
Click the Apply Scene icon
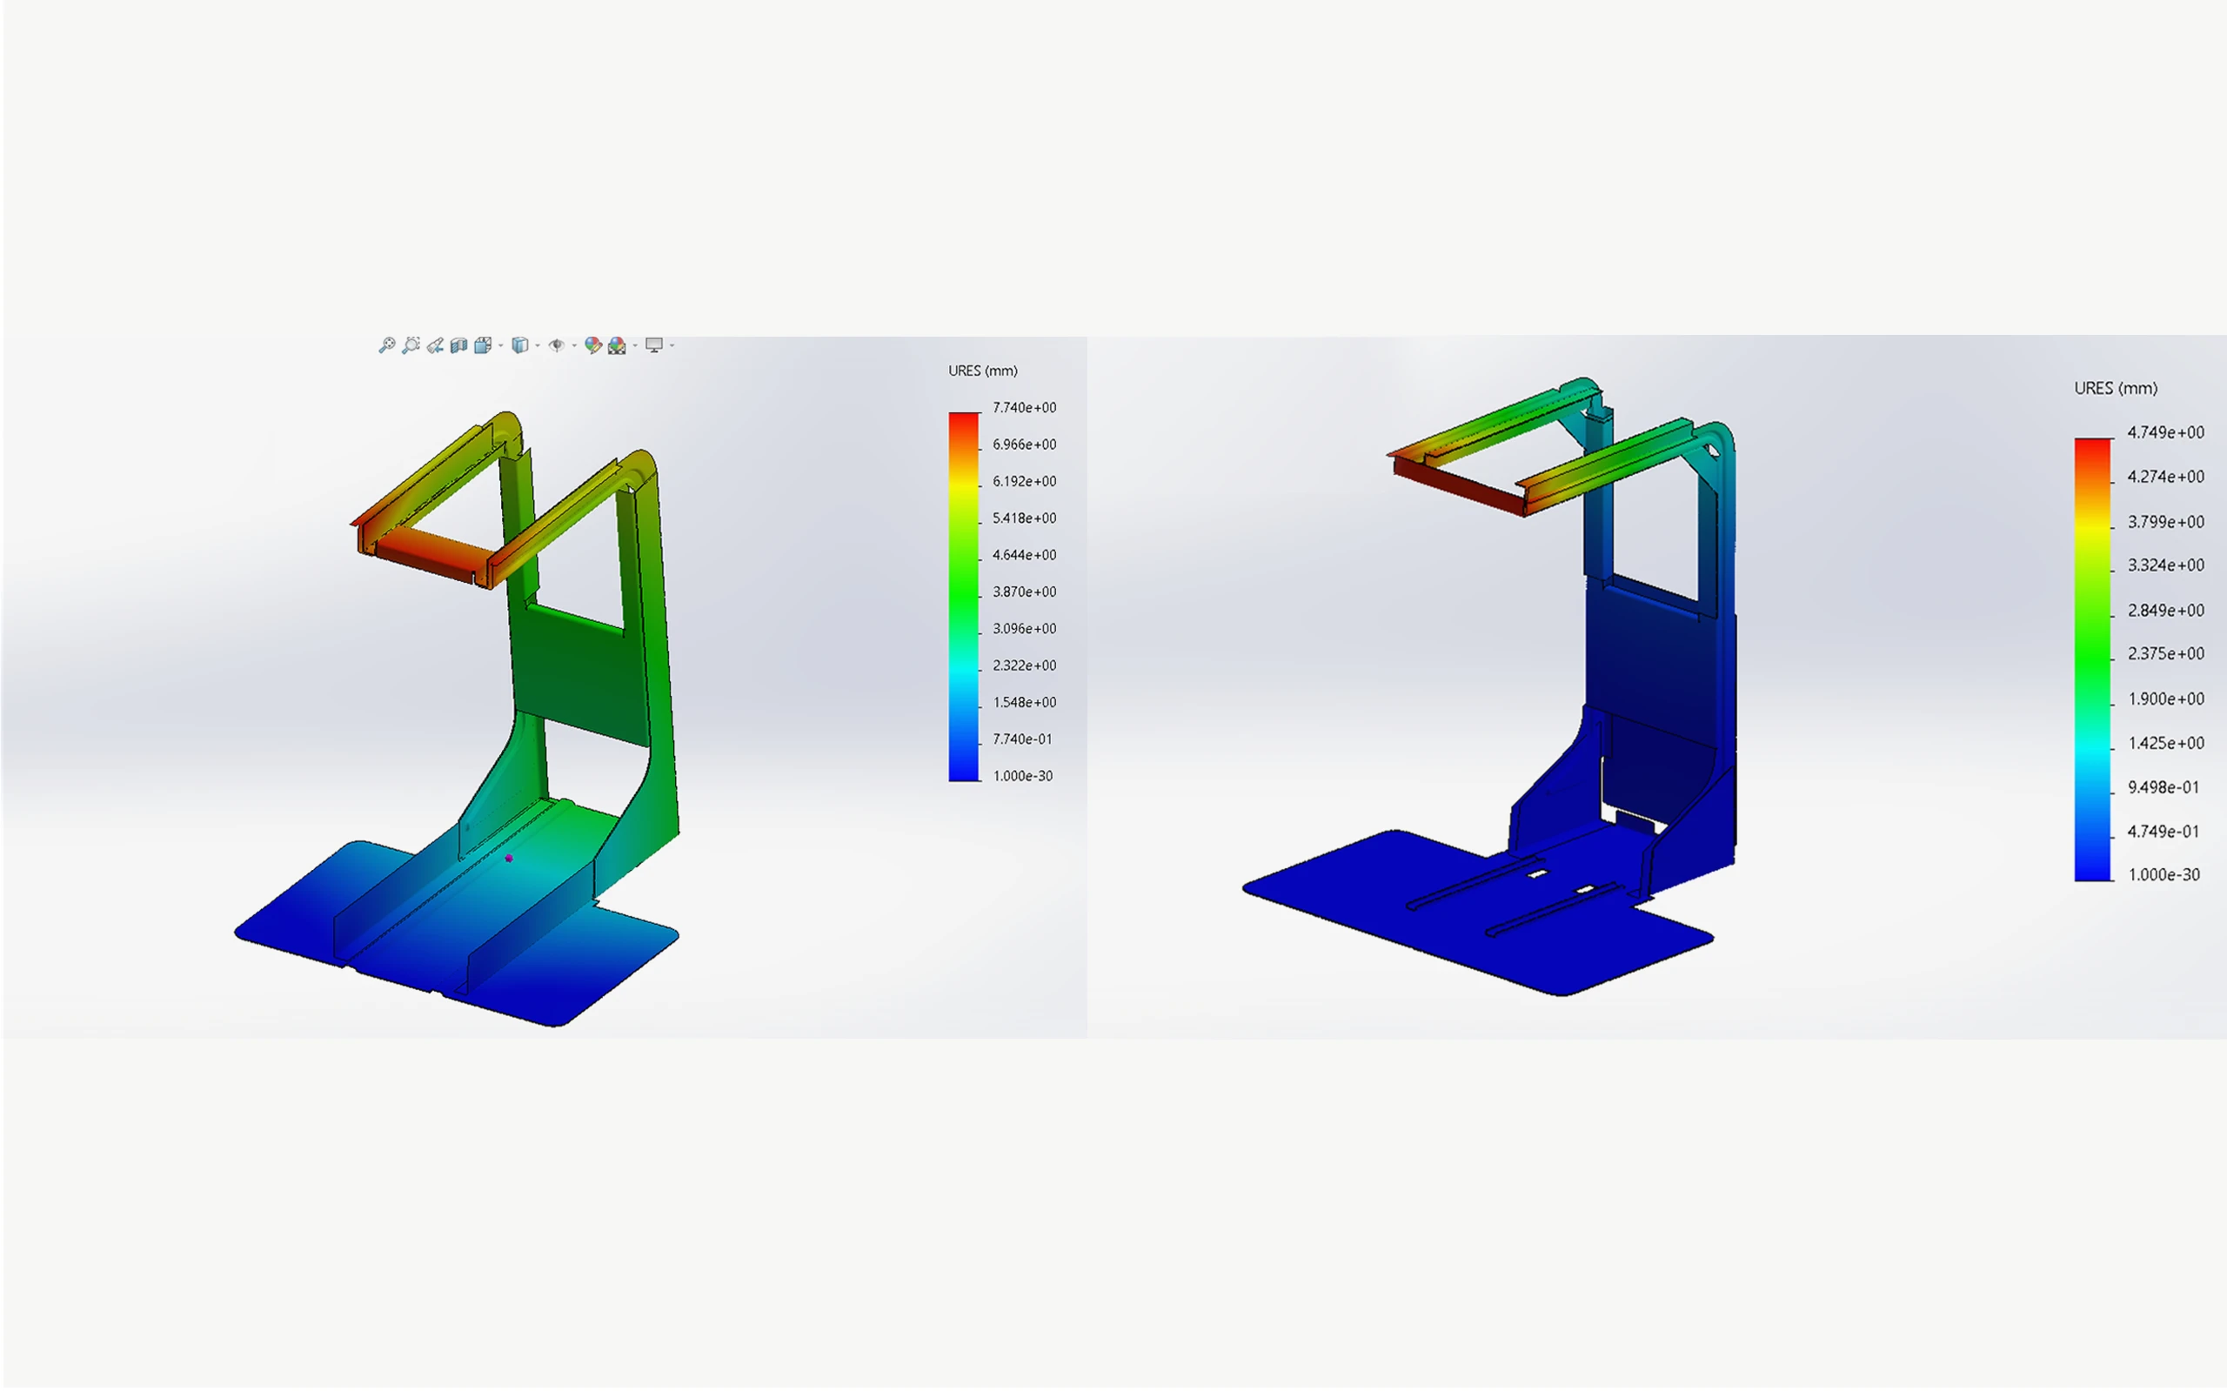click(x=616, y=345)
